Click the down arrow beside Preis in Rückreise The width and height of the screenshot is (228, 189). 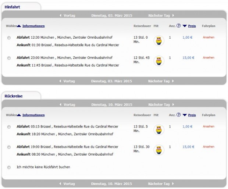pos(185,115)
